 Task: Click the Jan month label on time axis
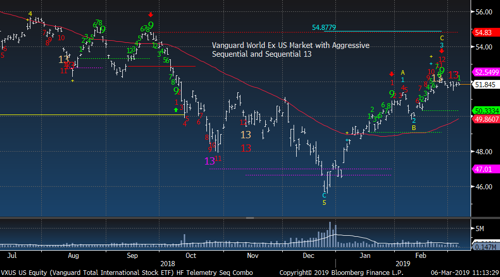point(365,256)
